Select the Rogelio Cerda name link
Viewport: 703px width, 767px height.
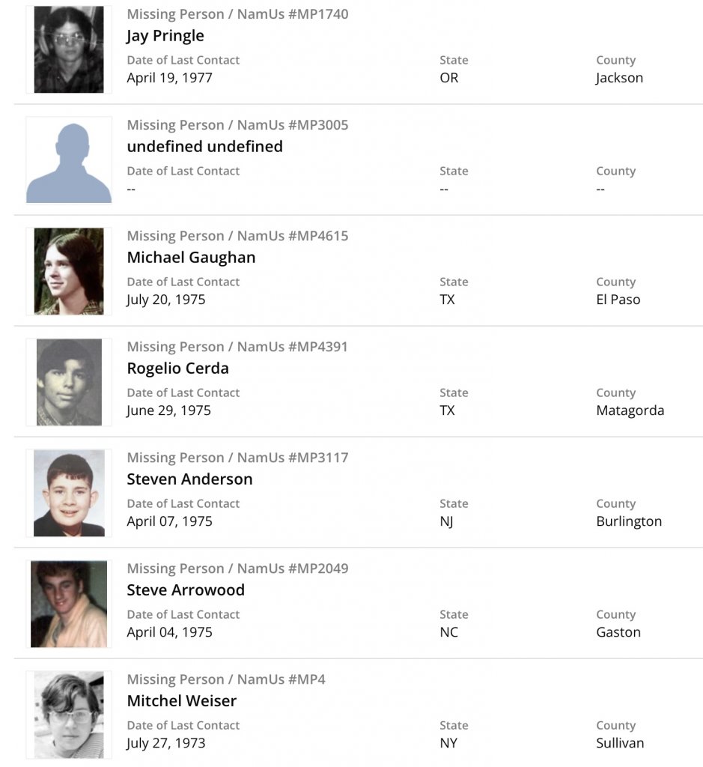[177, 369]
